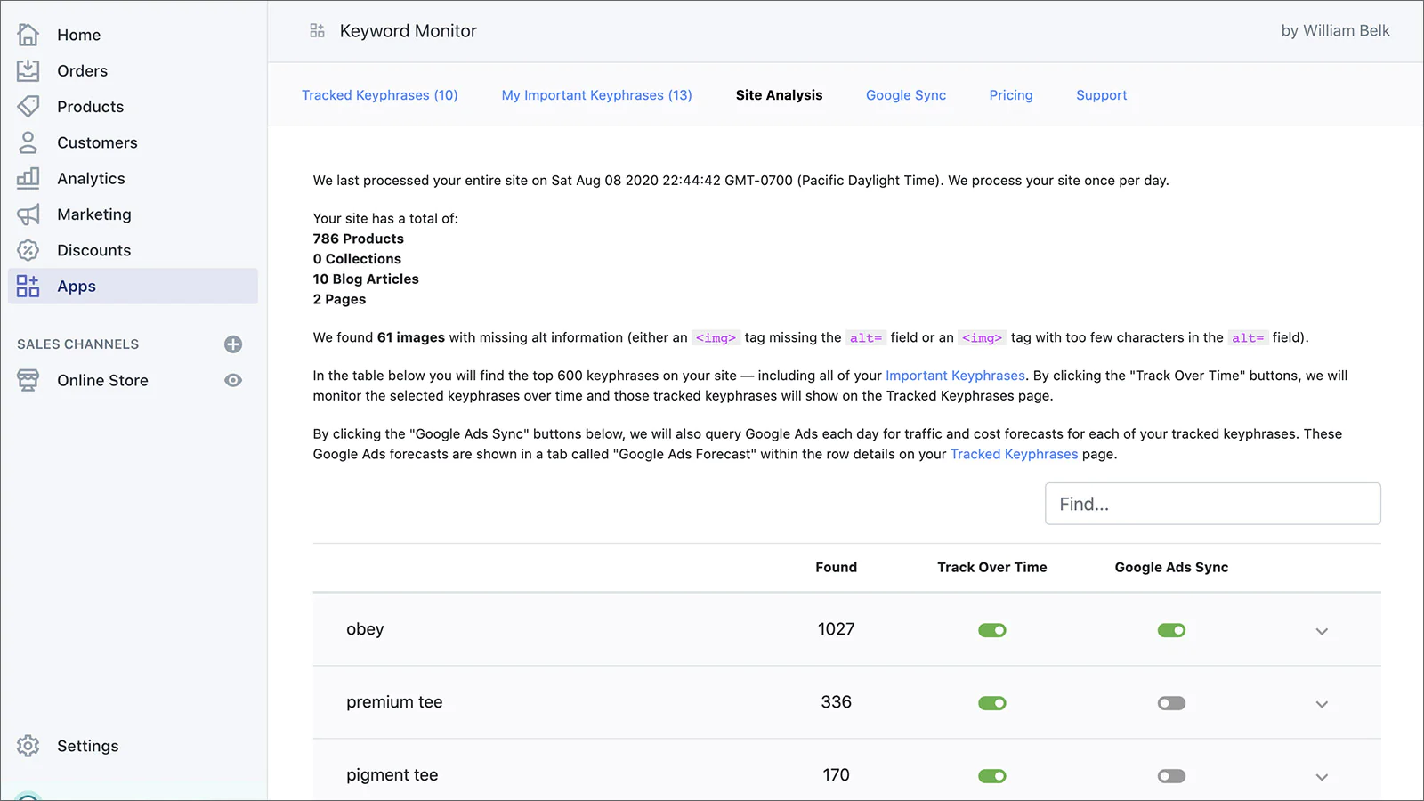The height and width of the screenshot is (801, 1424).
Task: Switch to Tracked Keyphrases (10) tab
Action: 379,95
